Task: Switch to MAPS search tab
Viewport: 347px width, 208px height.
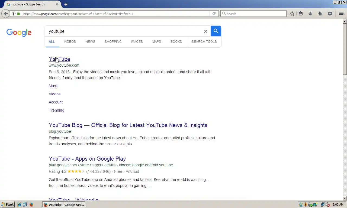Action: point(157,42)
